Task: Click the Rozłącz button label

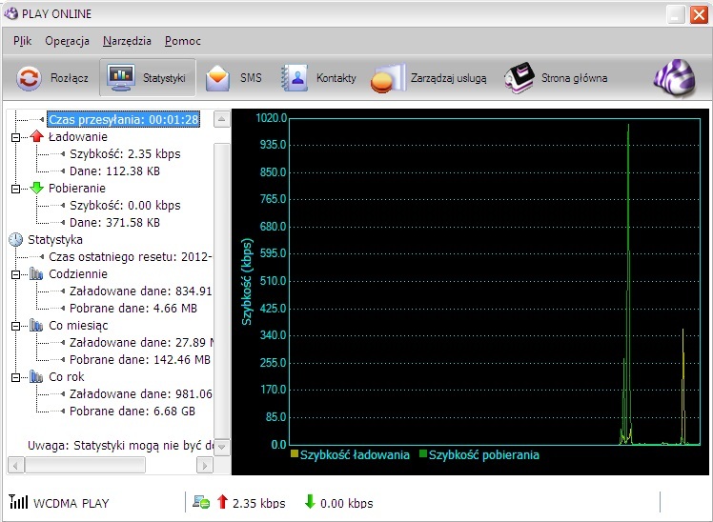Action: [70, 78]
